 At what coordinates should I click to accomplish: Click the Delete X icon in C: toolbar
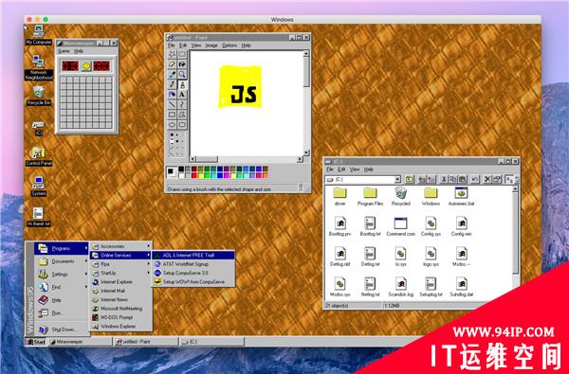487,179
